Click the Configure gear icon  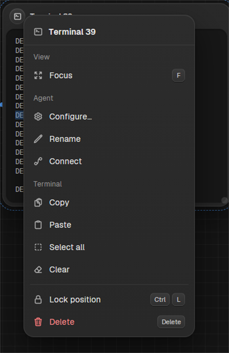click(x=38, y=116)
